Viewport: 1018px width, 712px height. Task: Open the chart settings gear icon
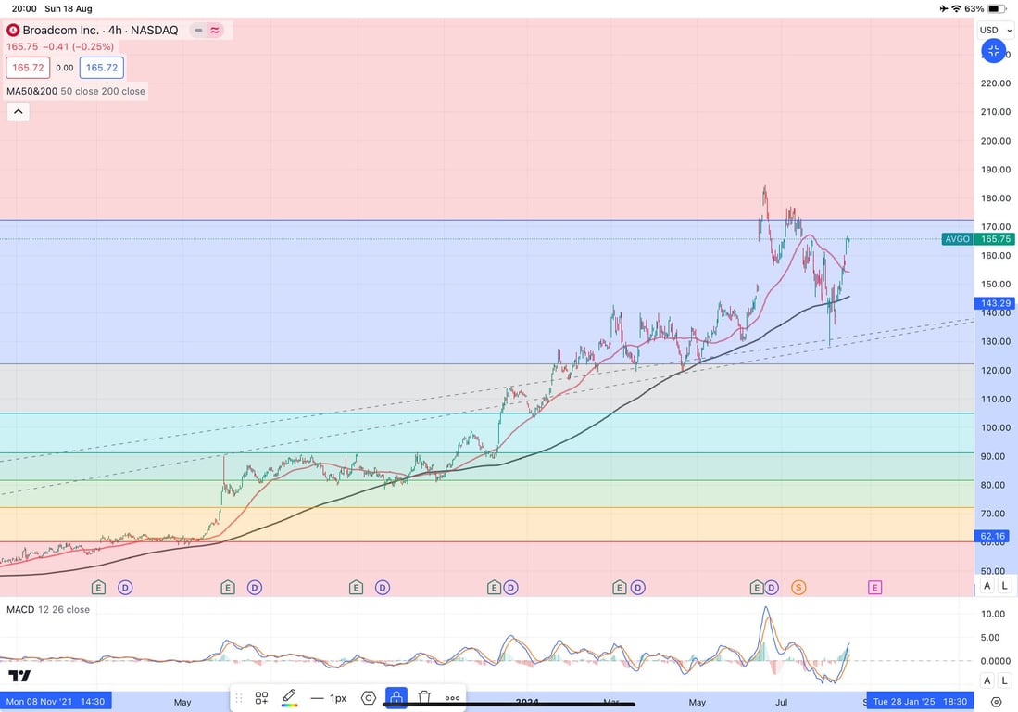(x=997, y=702)
